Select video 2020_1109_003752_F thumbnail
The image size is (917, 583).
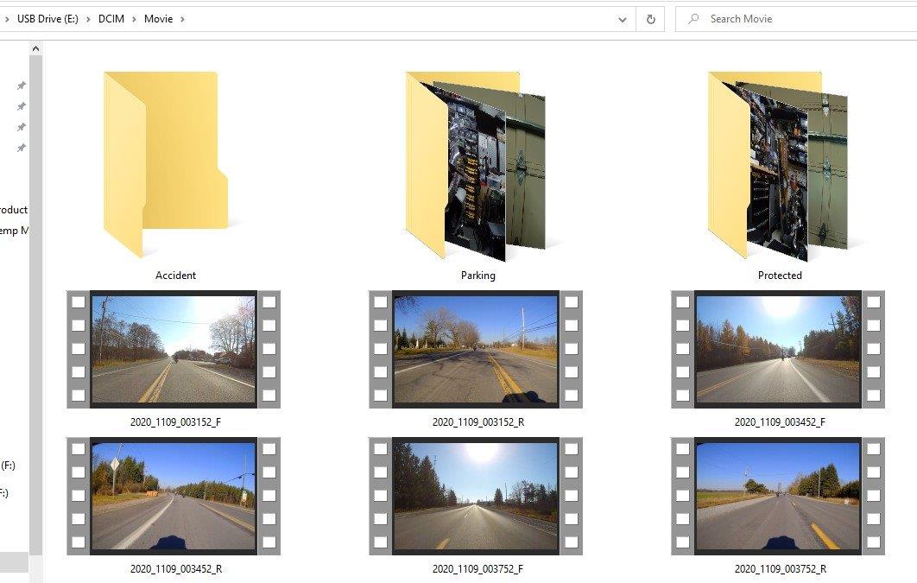476,496
